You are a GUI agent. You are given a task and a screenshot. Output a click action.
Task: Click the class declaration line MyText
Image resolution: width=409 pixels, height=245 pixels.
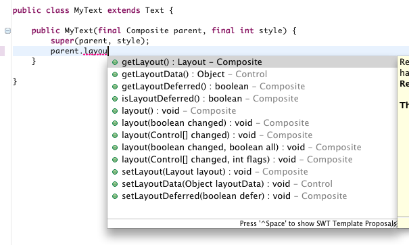pyautogui.click(x=93, y=10)
